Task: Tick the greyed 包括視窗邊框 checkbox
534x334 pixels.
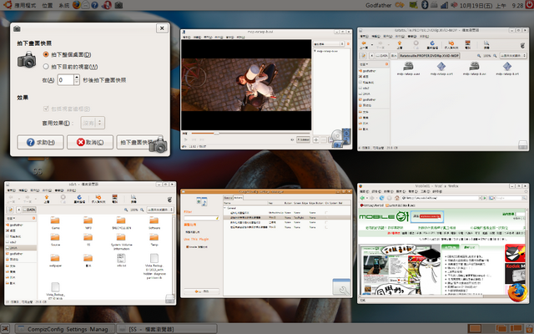Action: pos(46,109)
